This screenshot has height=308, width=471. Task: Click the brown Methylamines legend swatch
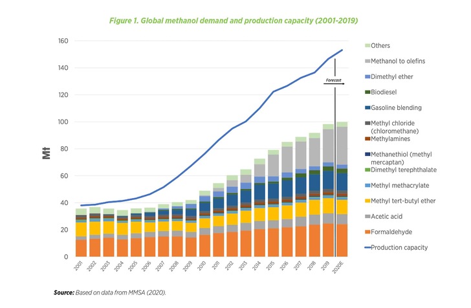(367, 138)
